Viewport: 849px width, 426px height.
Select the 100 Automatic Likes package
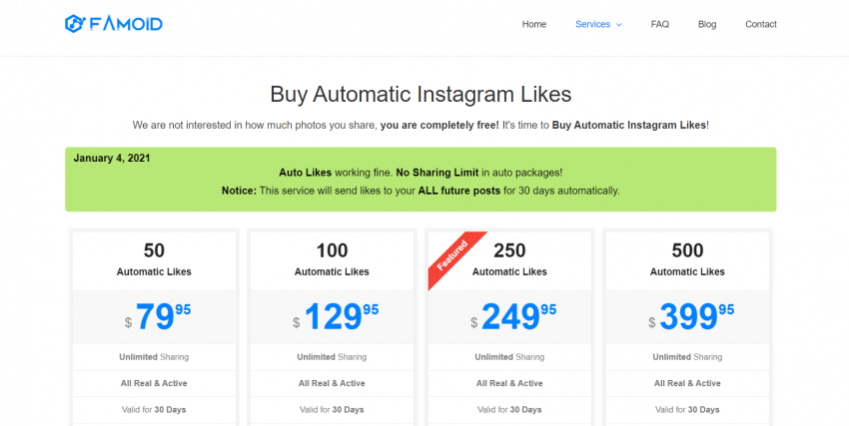(x=332, y=260)
